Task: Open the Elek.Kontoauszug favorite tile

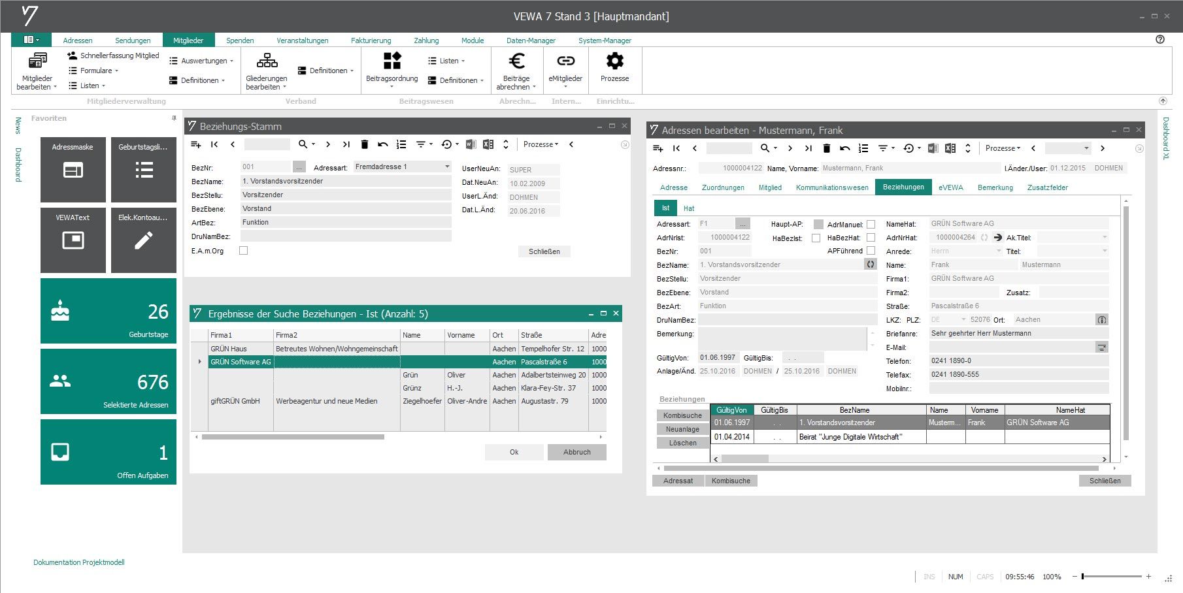Action: click(144, 240)
